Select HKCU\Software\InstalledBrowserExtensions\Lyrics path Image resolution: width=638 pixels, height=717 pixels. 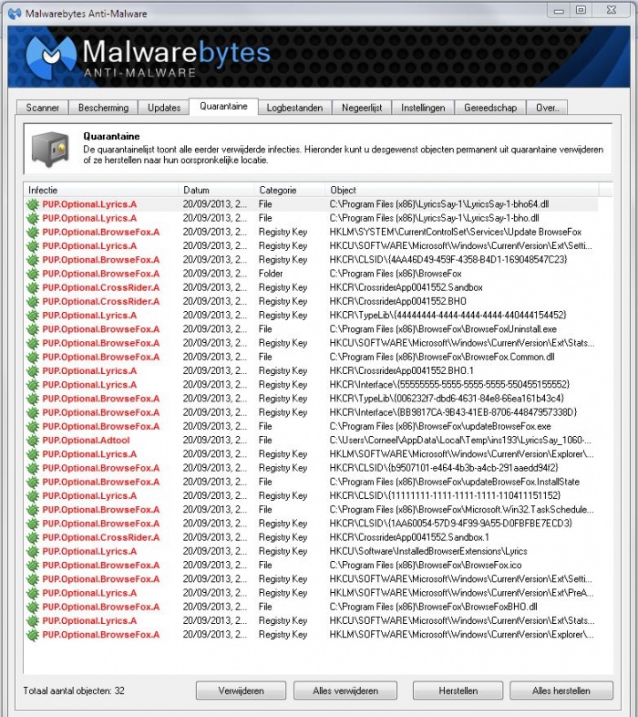pyautogui.click(x=428, y=551)
